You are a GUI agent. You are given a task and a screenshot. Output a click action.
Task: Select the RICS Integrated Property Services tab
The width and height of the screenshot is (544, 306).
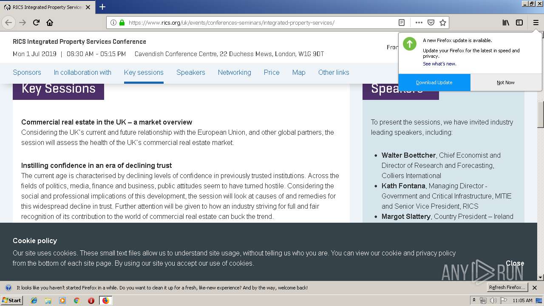coord(47,7)
